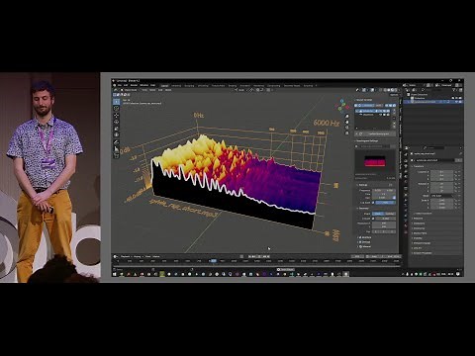Open the viewport View menu
The image size is (475, 356).
(145, 90)
